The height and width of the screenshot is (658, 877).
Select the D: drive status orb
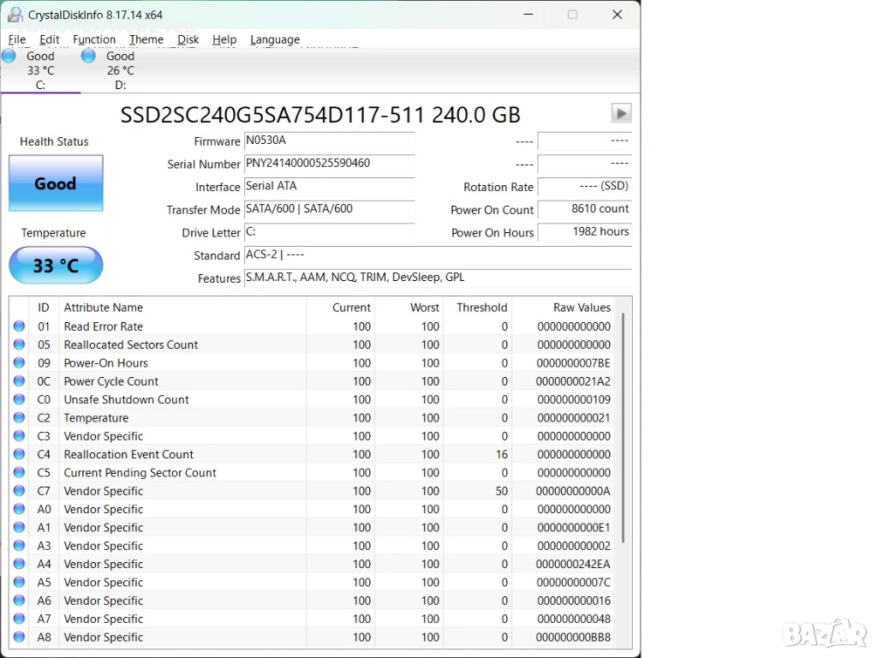(x=88, y=57)
